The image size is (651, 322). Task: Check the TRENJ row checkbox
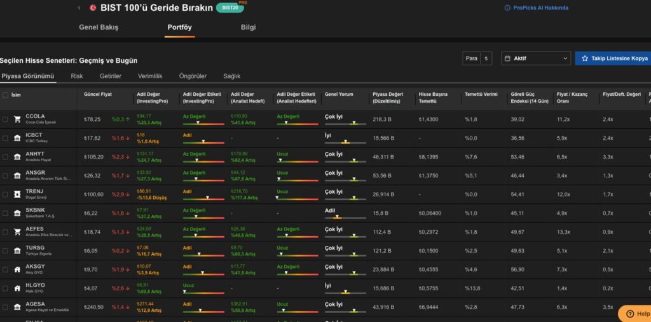pos(5,194)
